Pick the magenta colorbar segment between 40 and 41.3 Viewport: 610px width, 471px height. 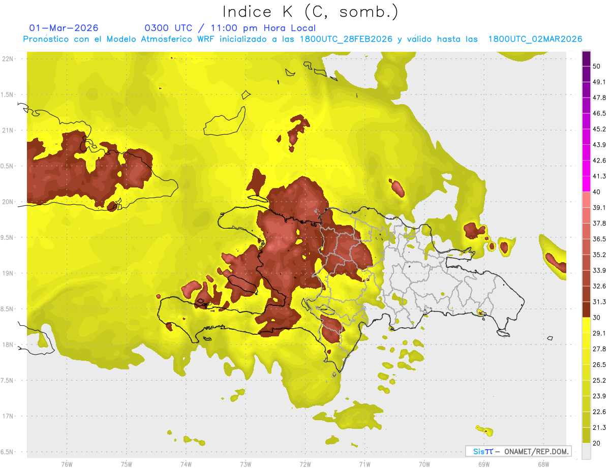coord(586,184)
